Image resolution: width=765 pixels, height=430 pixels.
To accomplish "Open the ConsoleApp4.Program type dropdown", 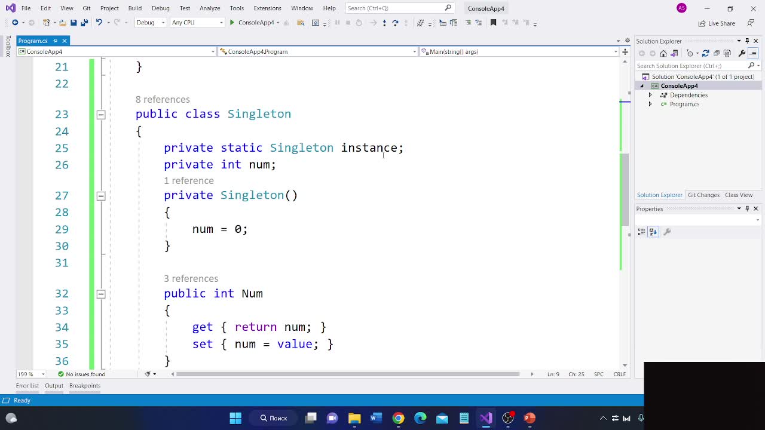I will click(317, 51).
